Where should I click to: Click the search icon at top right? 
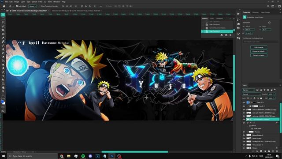(268, 6)
